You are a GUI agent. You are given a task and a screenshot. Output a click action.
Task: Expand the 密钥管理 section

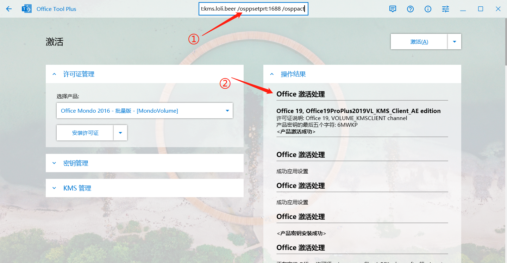[54, 163]
